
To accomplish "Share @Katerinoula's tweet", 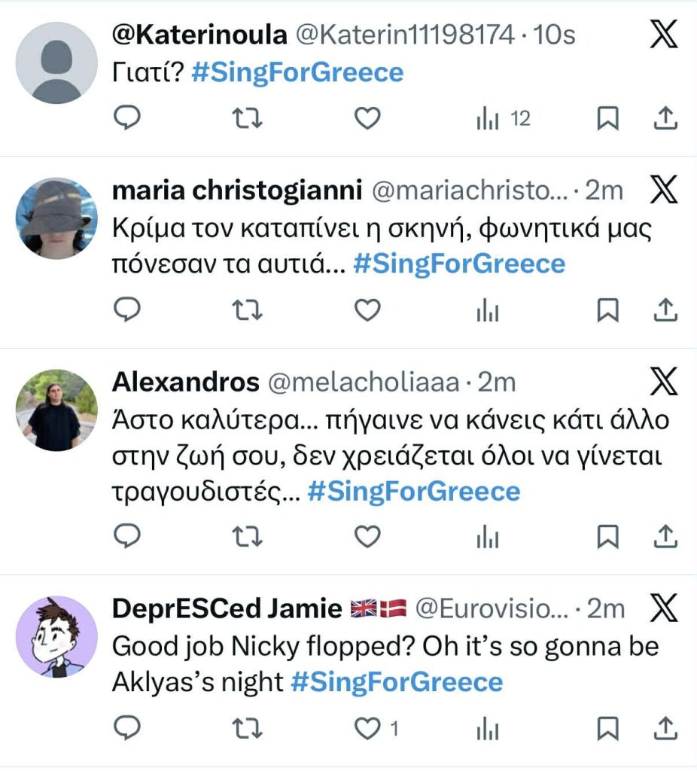I will pyautogui.click(x=665, y=118).
